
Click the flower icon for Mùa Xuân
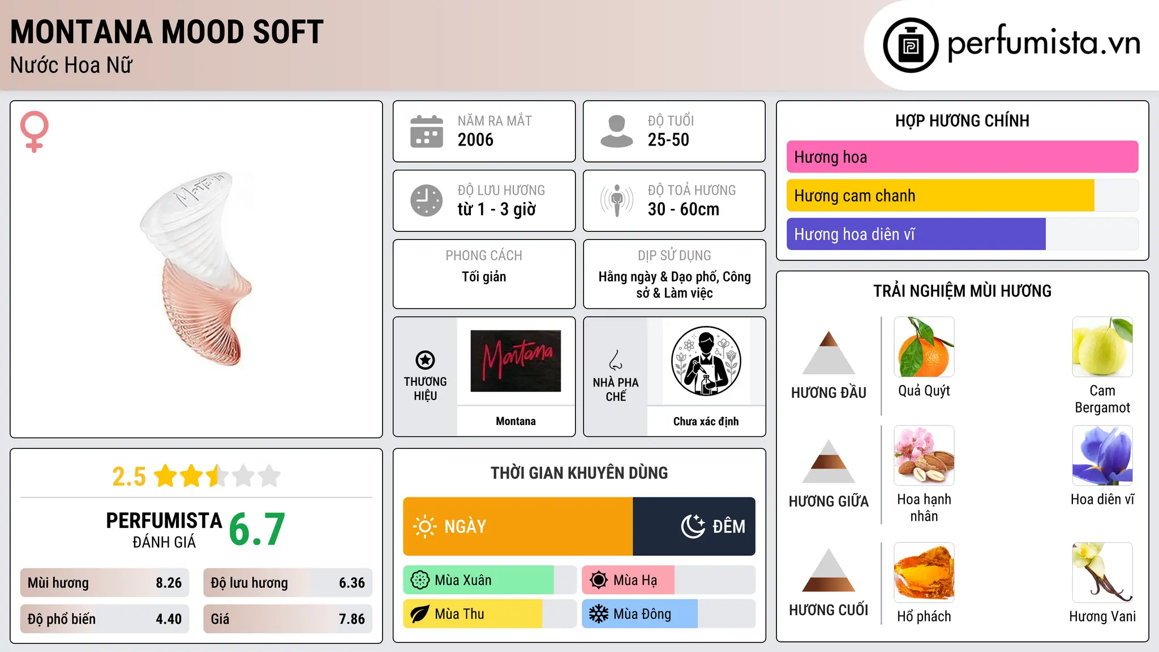420,580
